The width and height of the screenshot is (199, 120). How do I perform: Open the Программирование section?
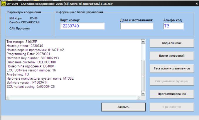coord(172,94)
